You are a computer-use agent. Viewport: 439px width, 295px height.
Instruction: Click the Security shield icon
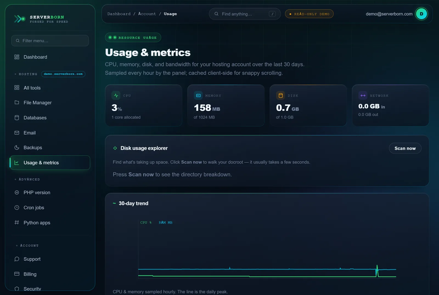pos(17,289)
